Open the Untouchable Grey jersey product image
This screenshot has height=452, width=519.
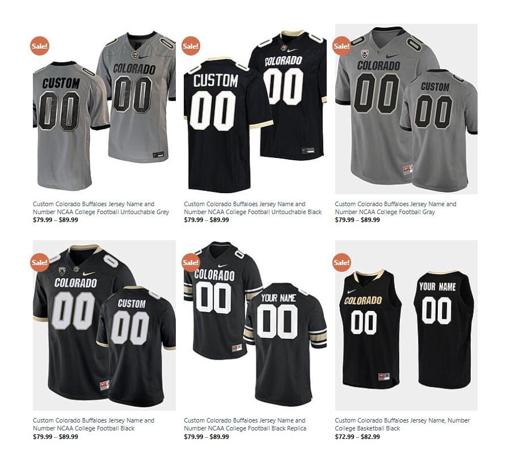coord(104,109)
